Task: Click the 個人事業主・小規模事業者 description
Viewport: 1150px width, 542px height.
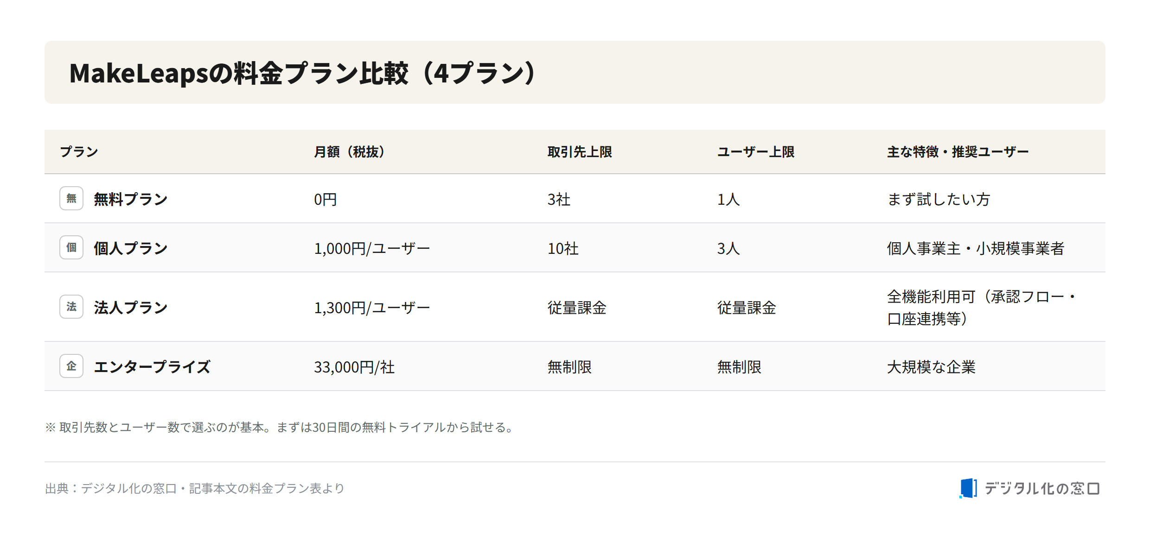Action: pyautogui.click(x=976, y=248)
